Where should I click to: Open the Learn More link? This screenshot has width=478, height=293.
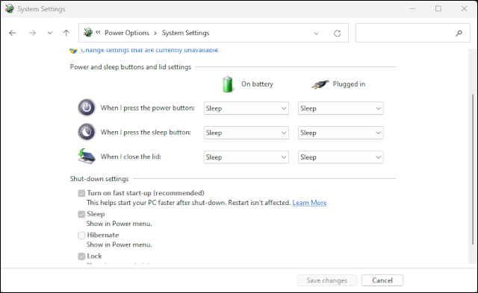tap(309, 203)
